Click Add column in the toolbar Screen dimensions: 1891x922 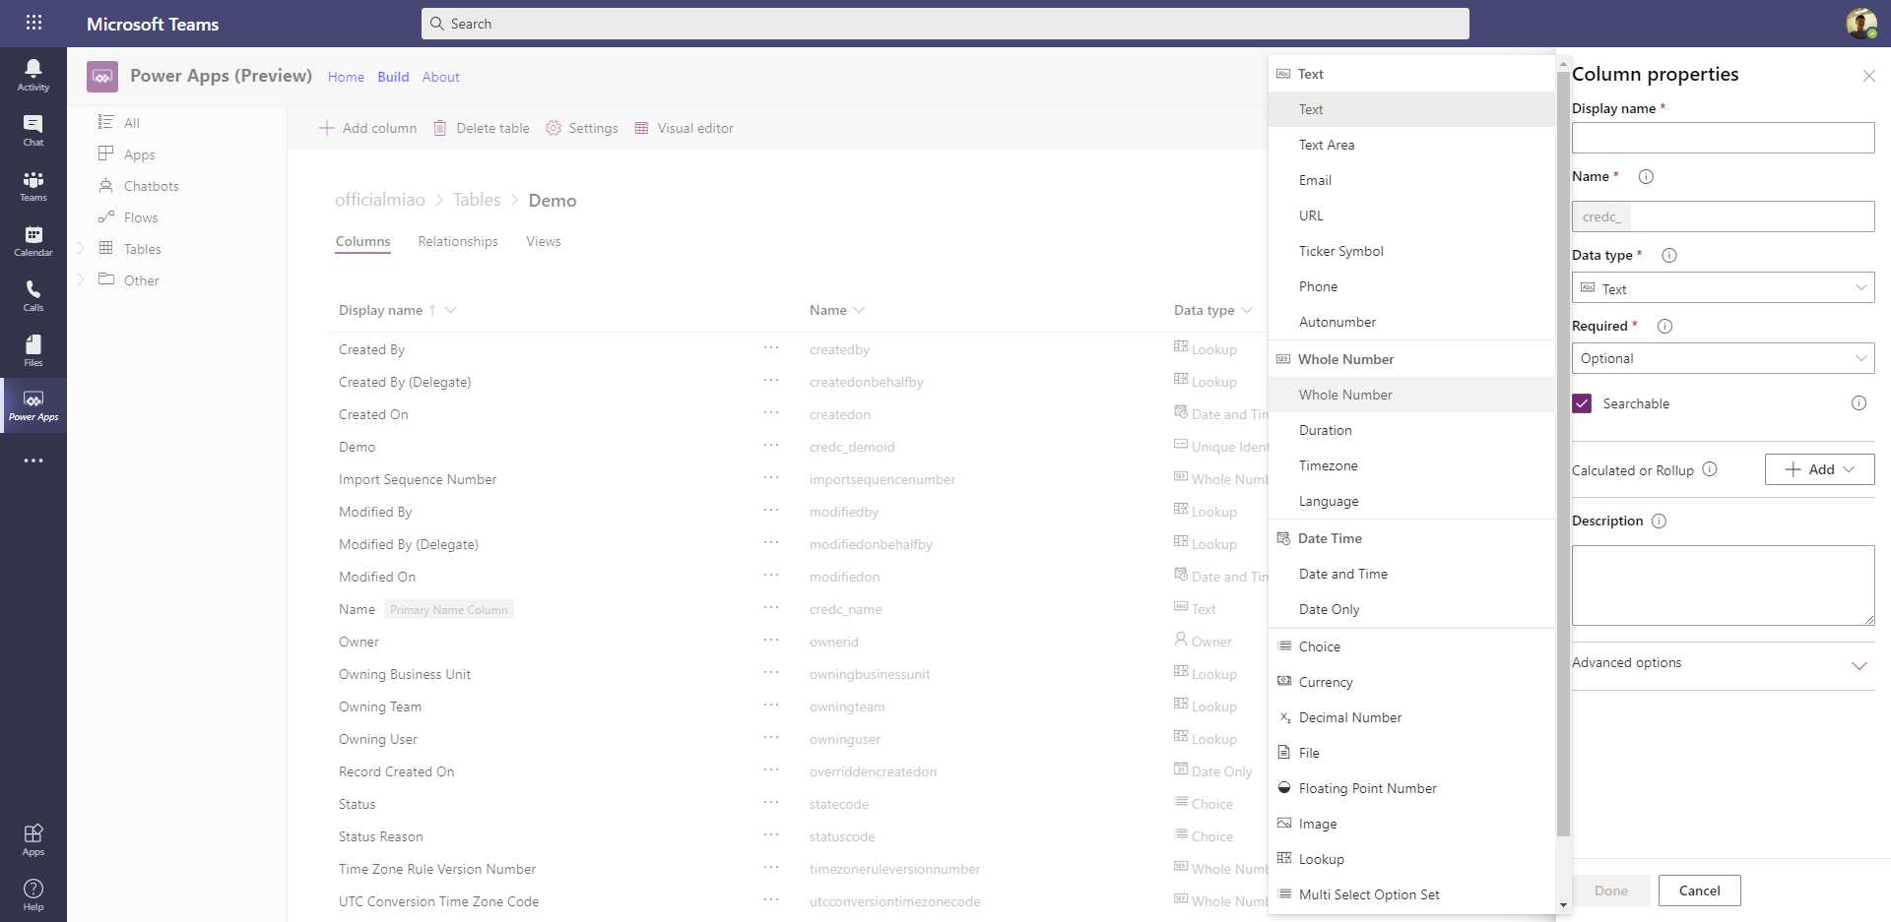[x=367, y=128]
